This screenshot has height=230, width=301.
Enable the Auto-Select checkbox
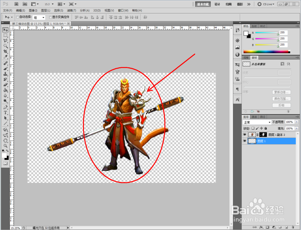(17, 17)
